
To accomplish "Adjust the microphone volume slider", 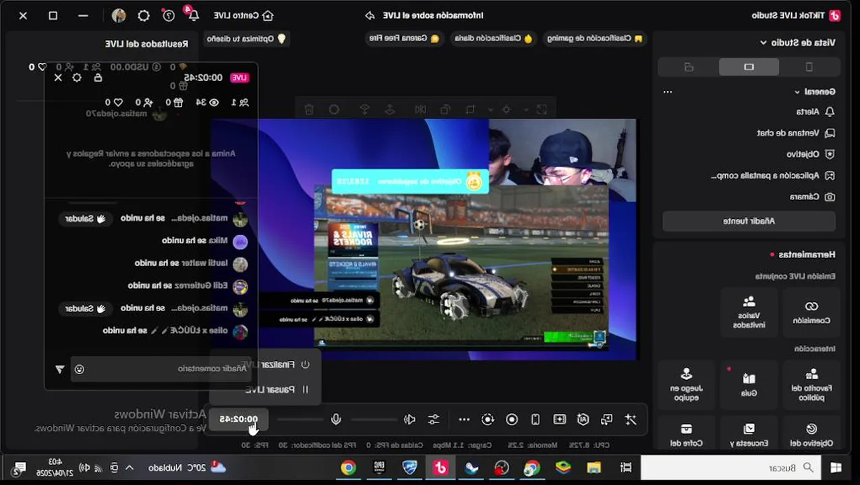I will 300,419.
